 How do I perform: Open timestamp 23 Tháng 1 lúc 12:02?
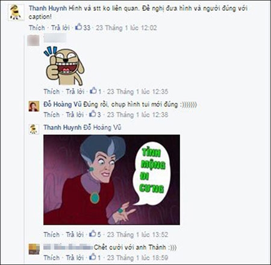pyautogui.click(x=126, y=28)
